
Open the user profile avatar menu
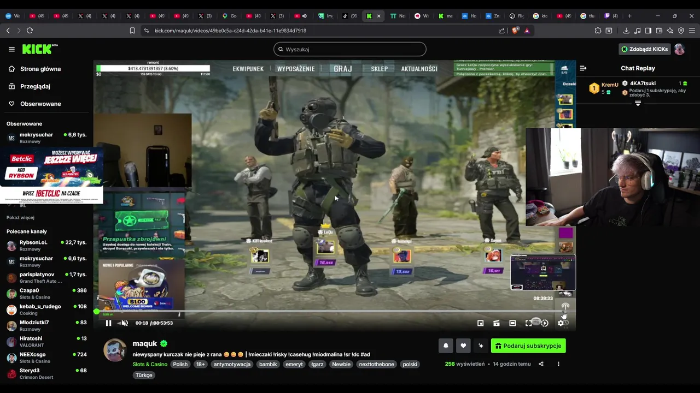point(679,49)
